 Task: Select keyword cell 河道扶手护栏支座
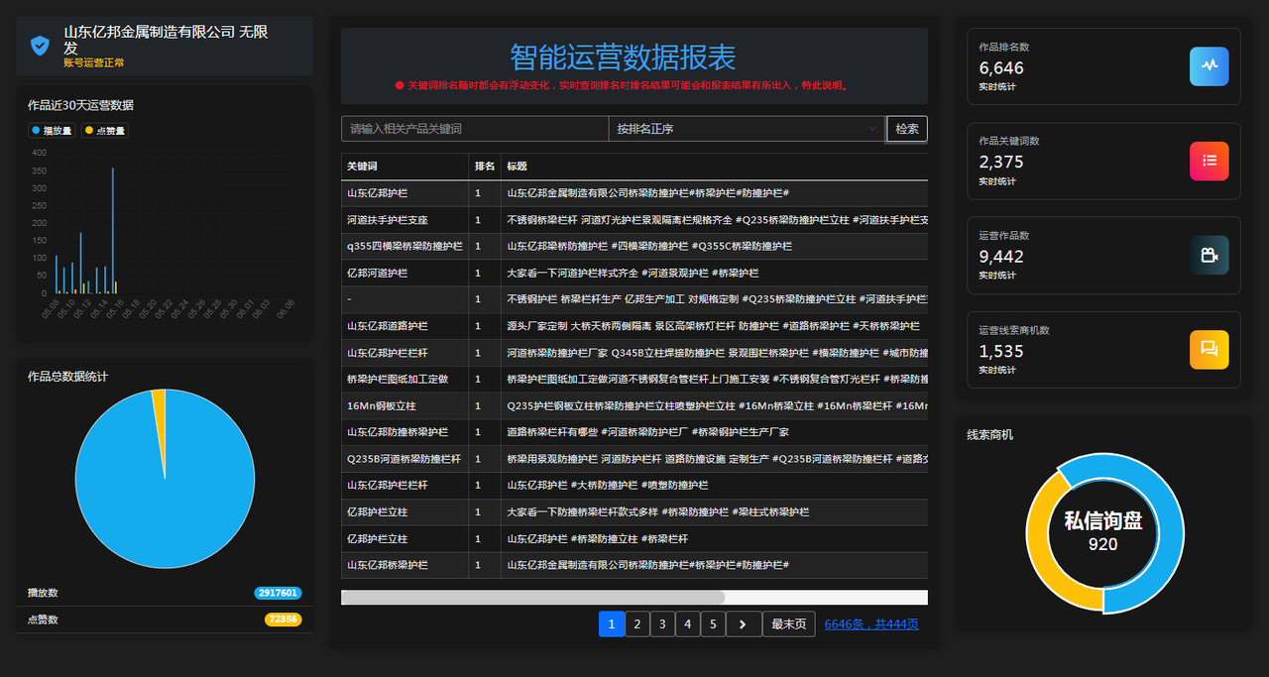coord(405,220)
